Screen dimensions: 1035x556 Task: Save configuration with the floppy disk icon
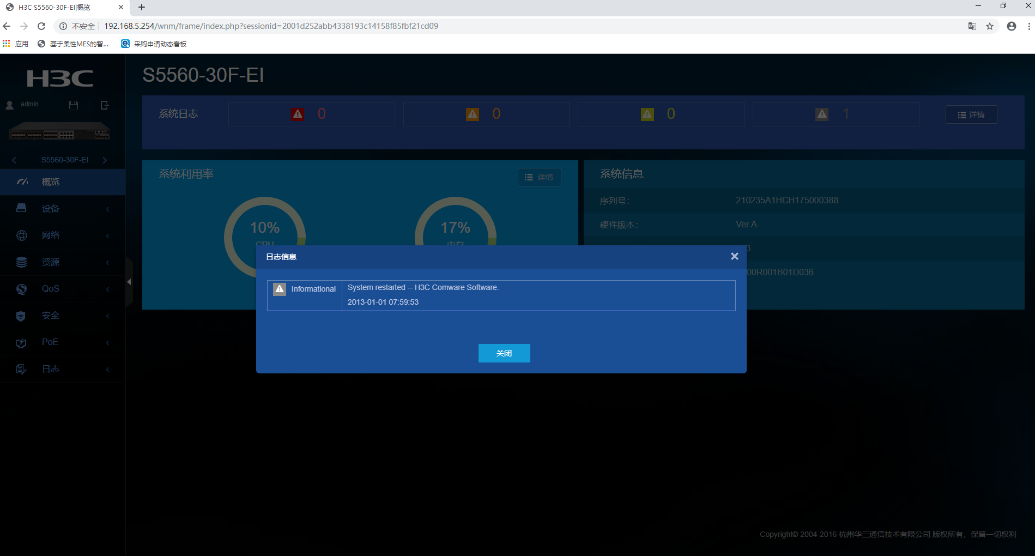74,105
